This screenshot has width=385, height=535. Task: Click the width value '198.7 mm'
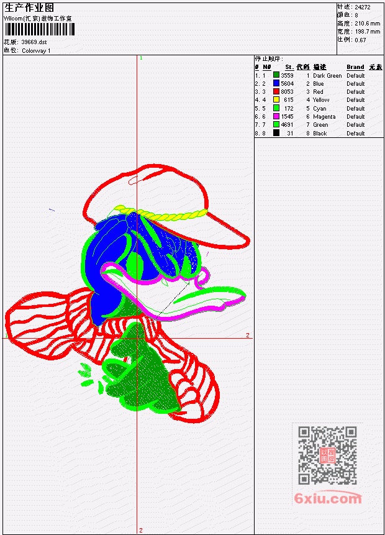(x=367, y=32)
